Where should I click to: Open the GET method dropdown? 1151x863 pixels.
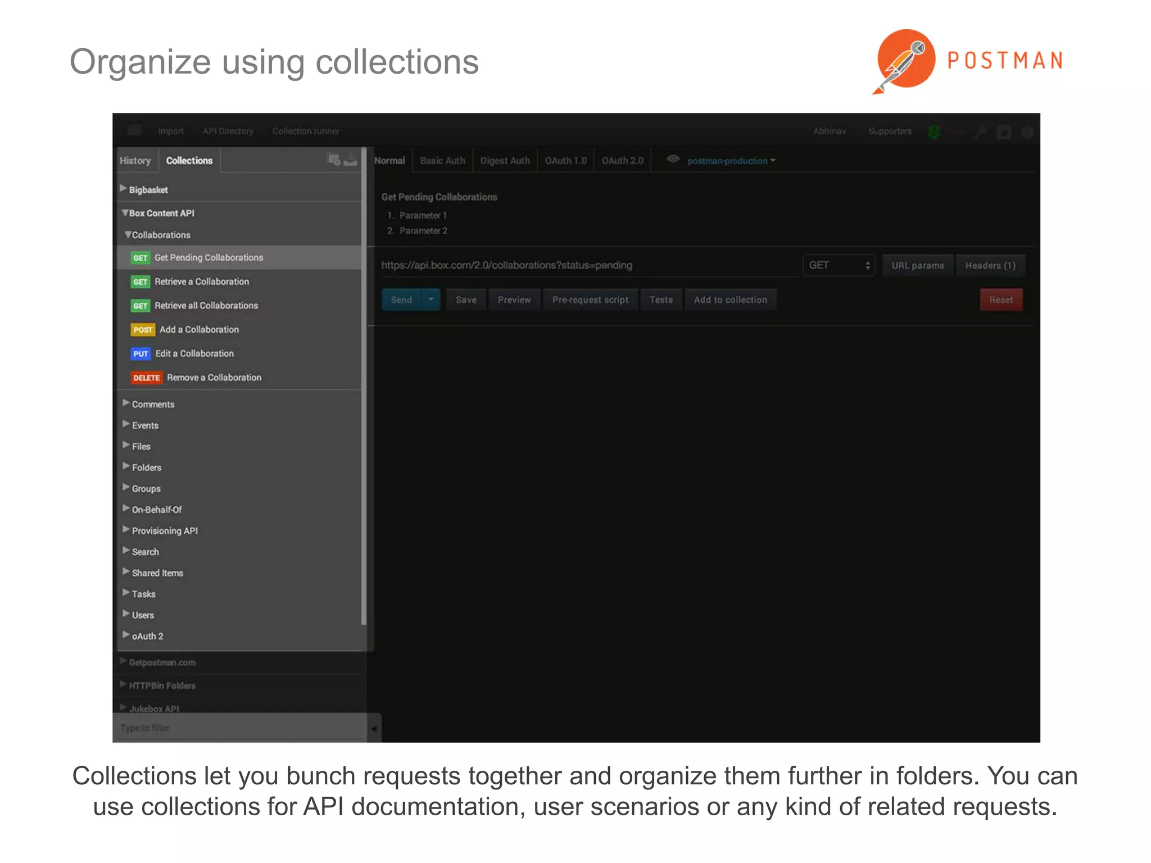click(839, 265)
